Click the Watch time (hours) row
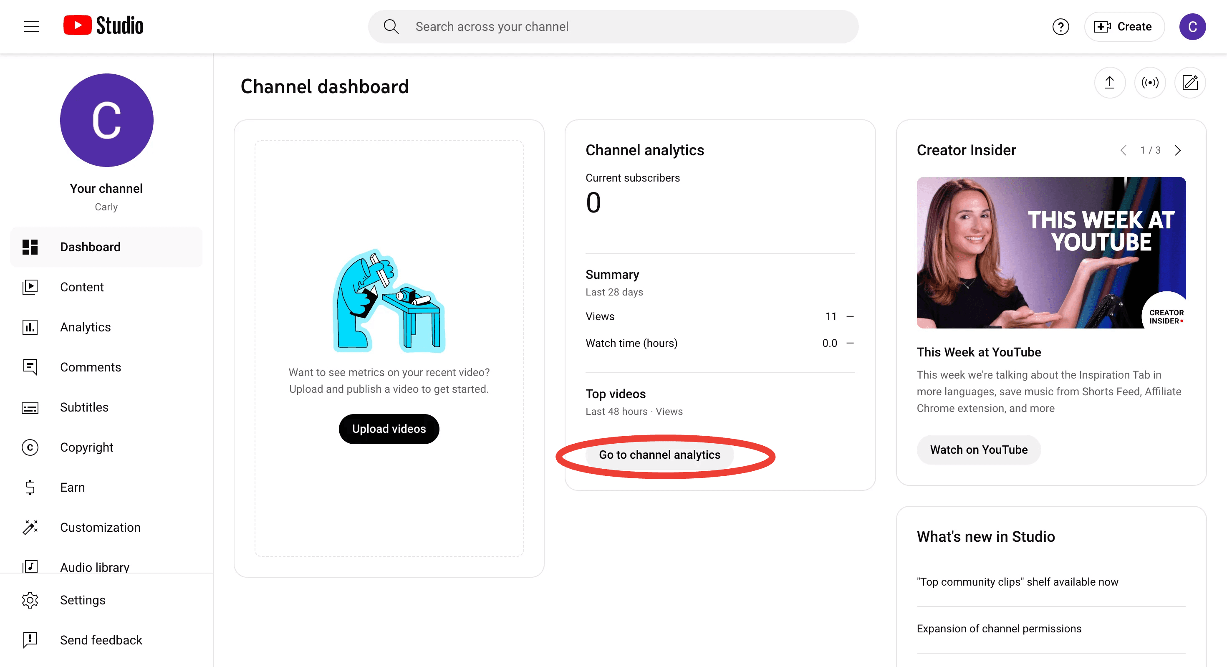Image resolution: width=1227 pixels, height=667 pixels. click(x=720, y=343)
